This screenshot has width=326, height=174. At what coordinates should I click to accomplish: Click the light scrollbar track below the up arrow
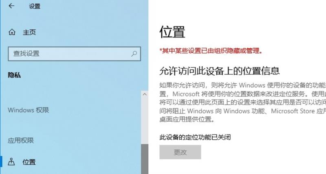coord(145,121)
